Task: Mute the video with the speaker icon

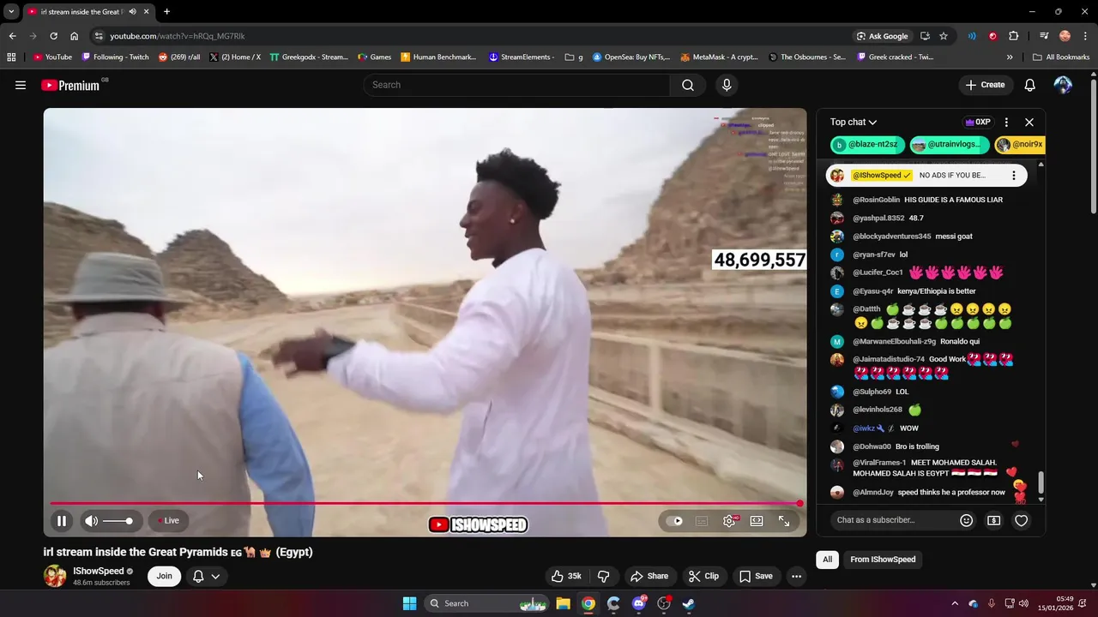Action: [91, 520]
